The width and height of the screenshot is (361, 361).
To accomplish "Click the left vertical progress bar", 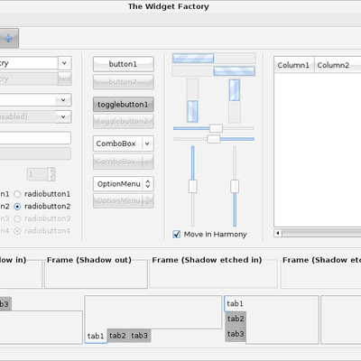I will (x=192, y=101).
